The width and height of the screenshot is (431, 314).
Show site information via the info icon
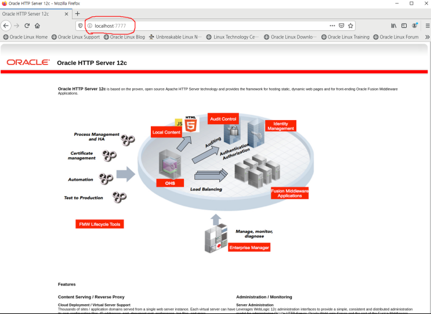click(89, 26)
